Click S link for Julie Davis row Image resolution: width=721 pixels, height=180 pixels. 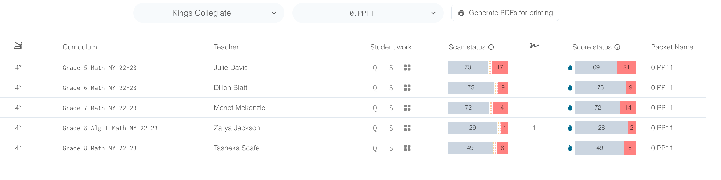(391, 68)
